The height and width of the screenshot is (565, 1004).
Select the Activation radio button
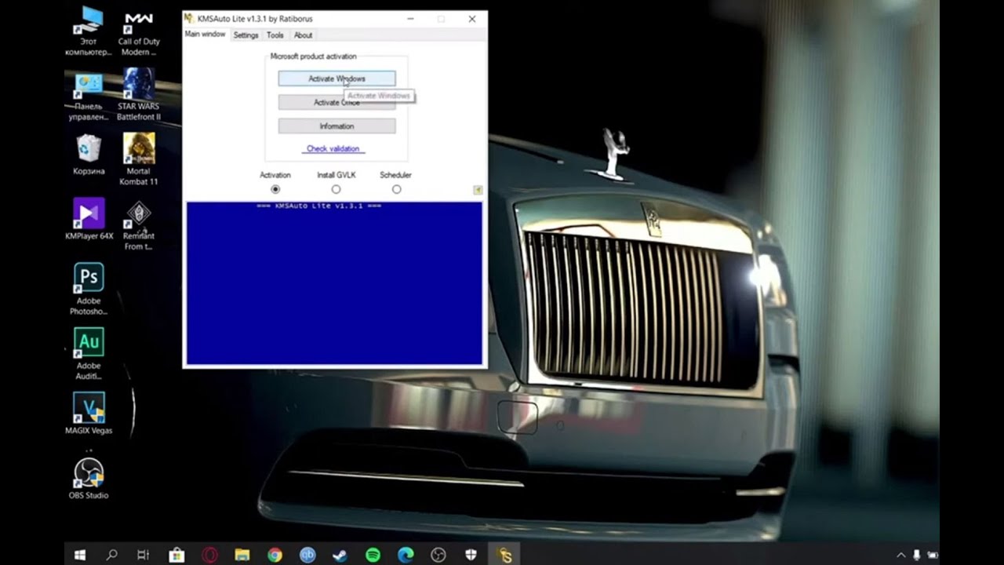(275, 189)
